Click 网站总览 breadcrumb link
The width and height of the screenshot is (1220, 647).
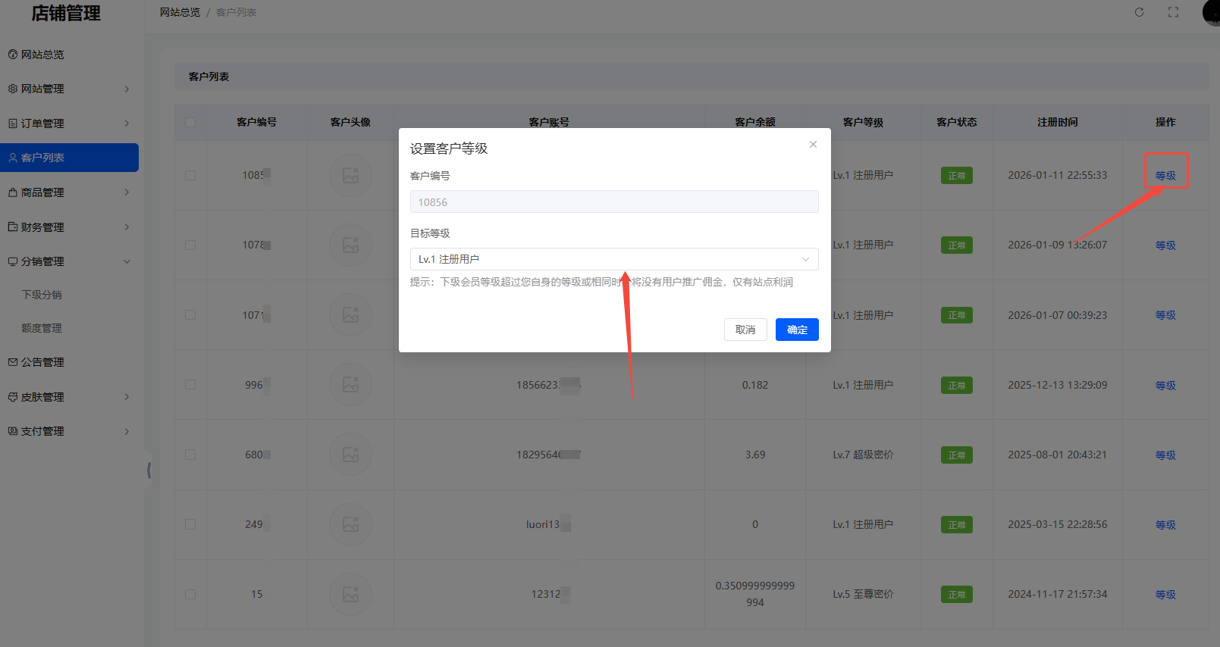(x=180, y=12)
